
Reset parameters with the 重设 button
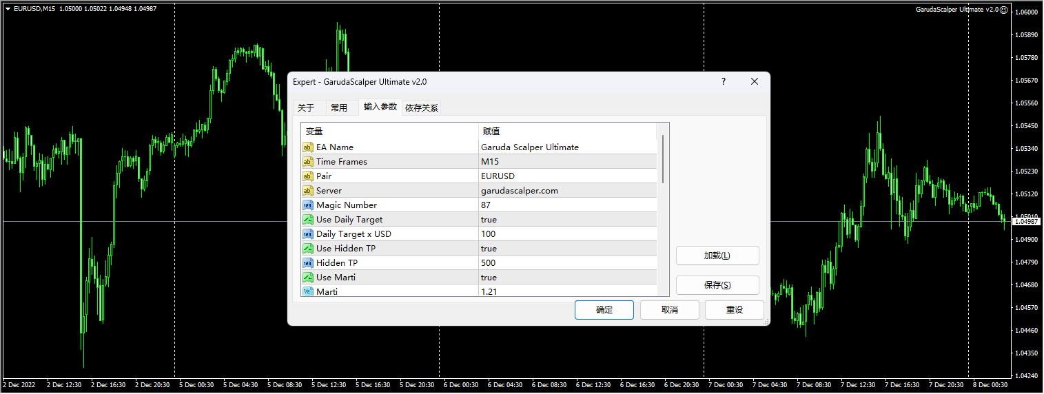tap(735, 310)
